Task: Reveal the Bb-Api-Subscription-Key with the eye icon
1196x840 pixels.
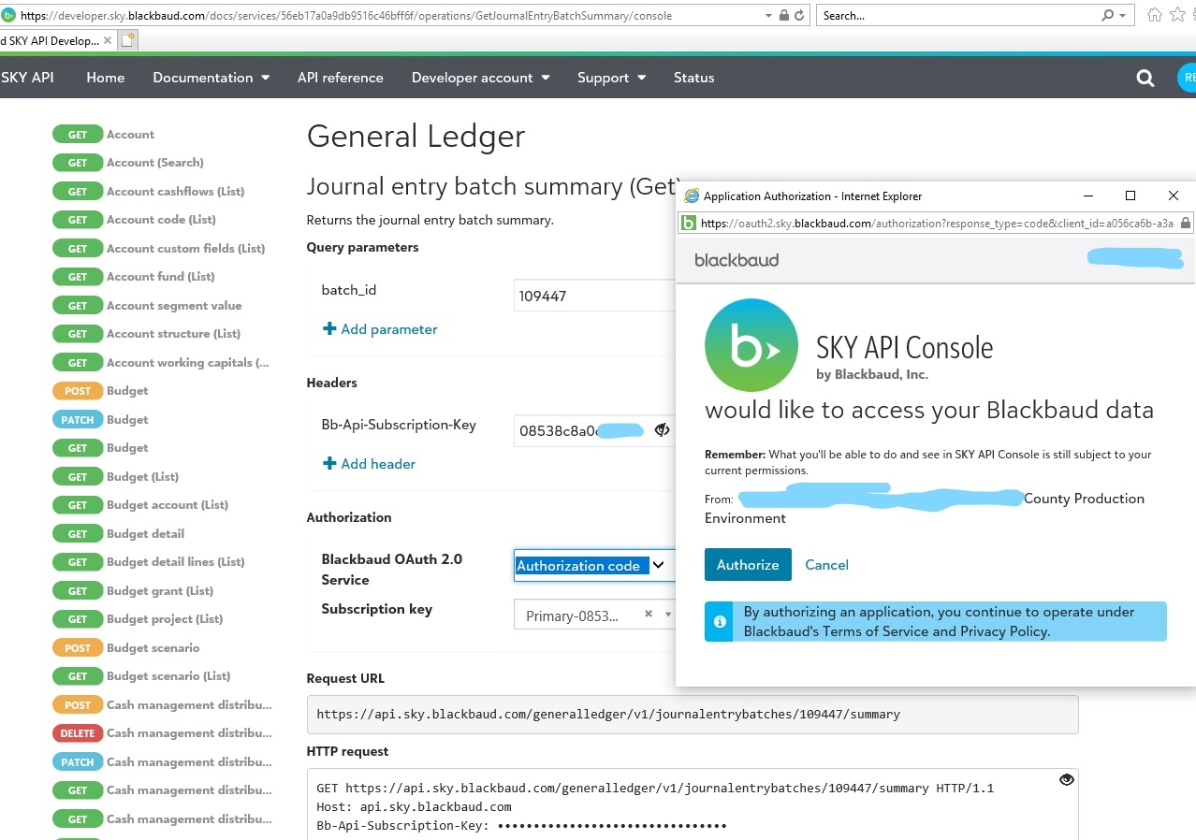Action: 662,430
